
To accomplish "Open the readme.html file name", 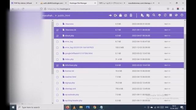I will (70, 77).
